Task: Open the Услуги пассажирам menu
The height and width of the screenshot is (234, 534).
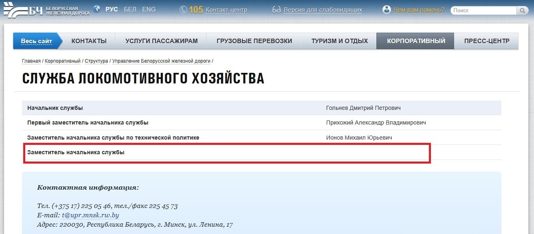Action: 161,41
